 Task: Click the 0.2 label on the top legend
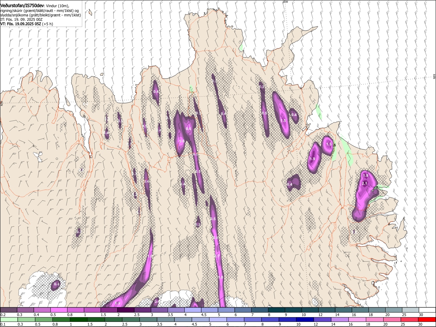pyautogui.click(x=3, y=315)
